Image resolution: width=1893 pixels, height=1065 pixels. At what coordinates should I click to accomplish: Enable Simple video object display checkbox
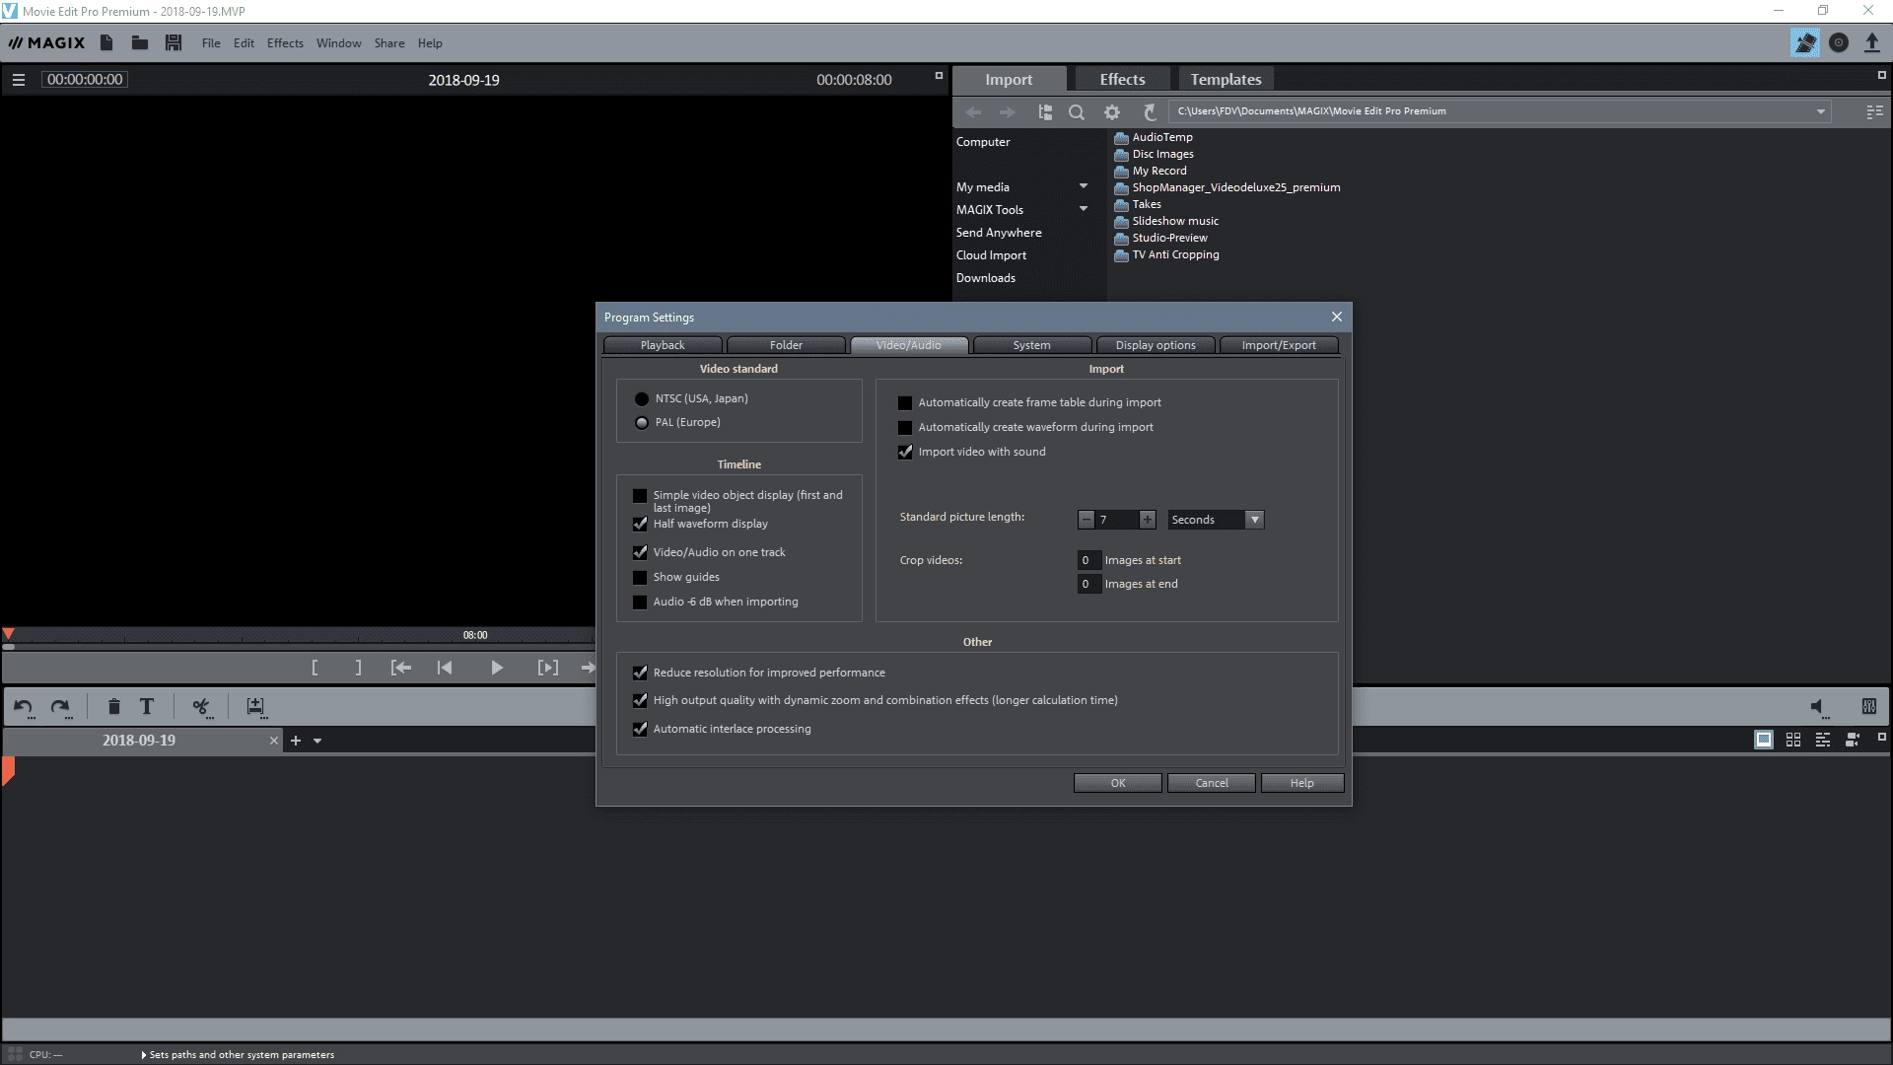point(640,496)
